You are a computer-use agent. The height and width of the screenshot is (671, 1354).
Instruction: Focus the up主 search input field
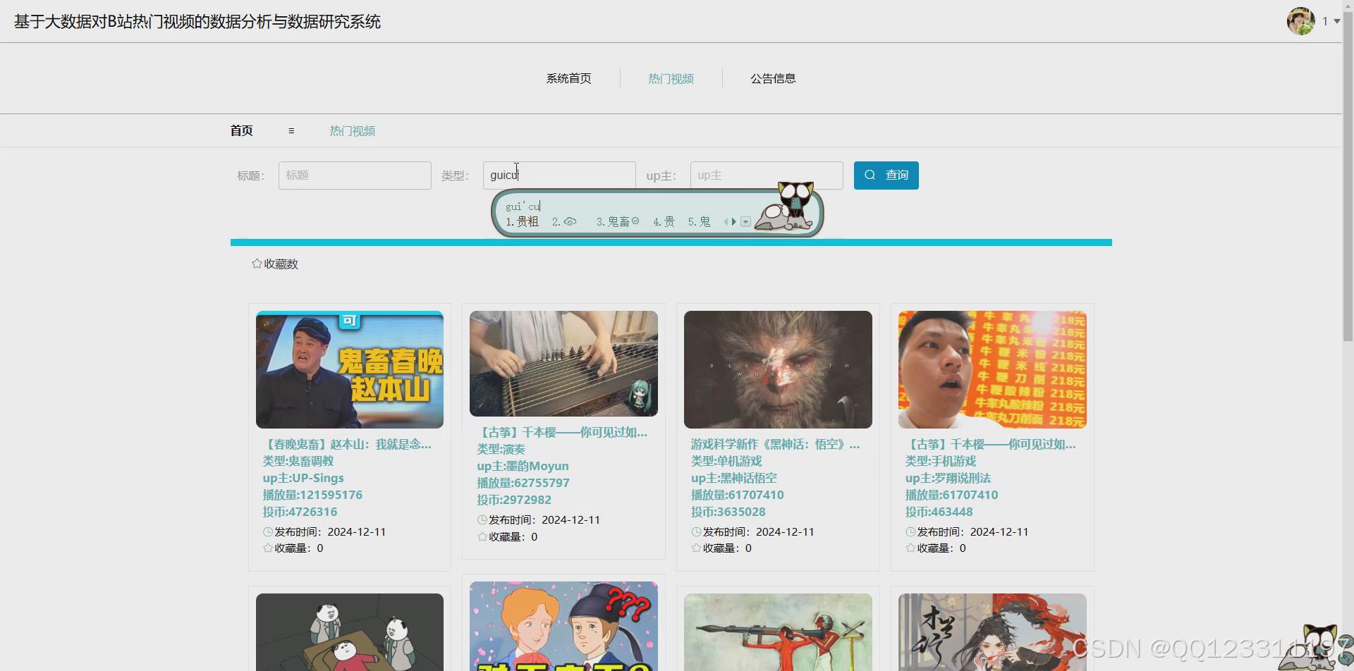tap(767, 176)
